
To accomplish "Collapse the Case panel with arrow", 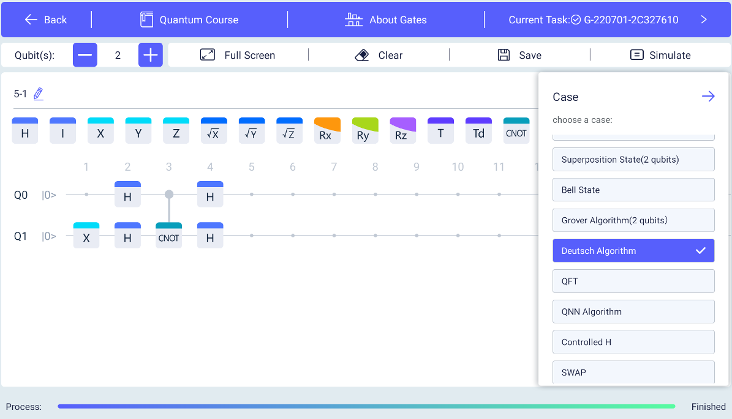I will coord(708,97).
